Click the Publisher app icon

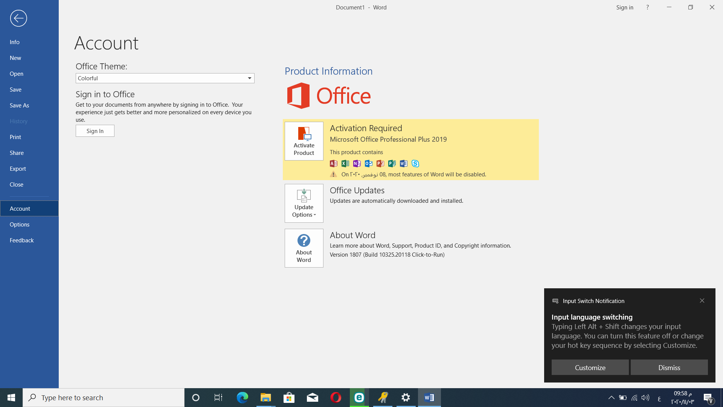tap(392, 163)
